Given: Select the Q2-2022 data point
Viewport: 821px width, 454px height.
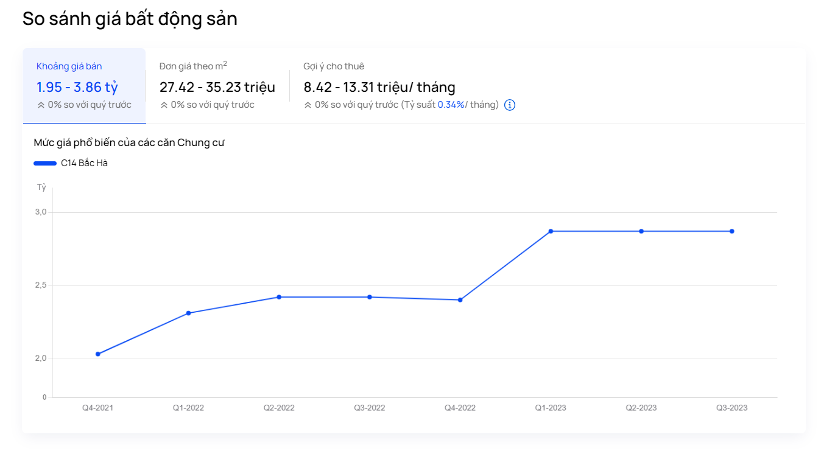Looking at the screenshot, I should [x=279, y=297].
